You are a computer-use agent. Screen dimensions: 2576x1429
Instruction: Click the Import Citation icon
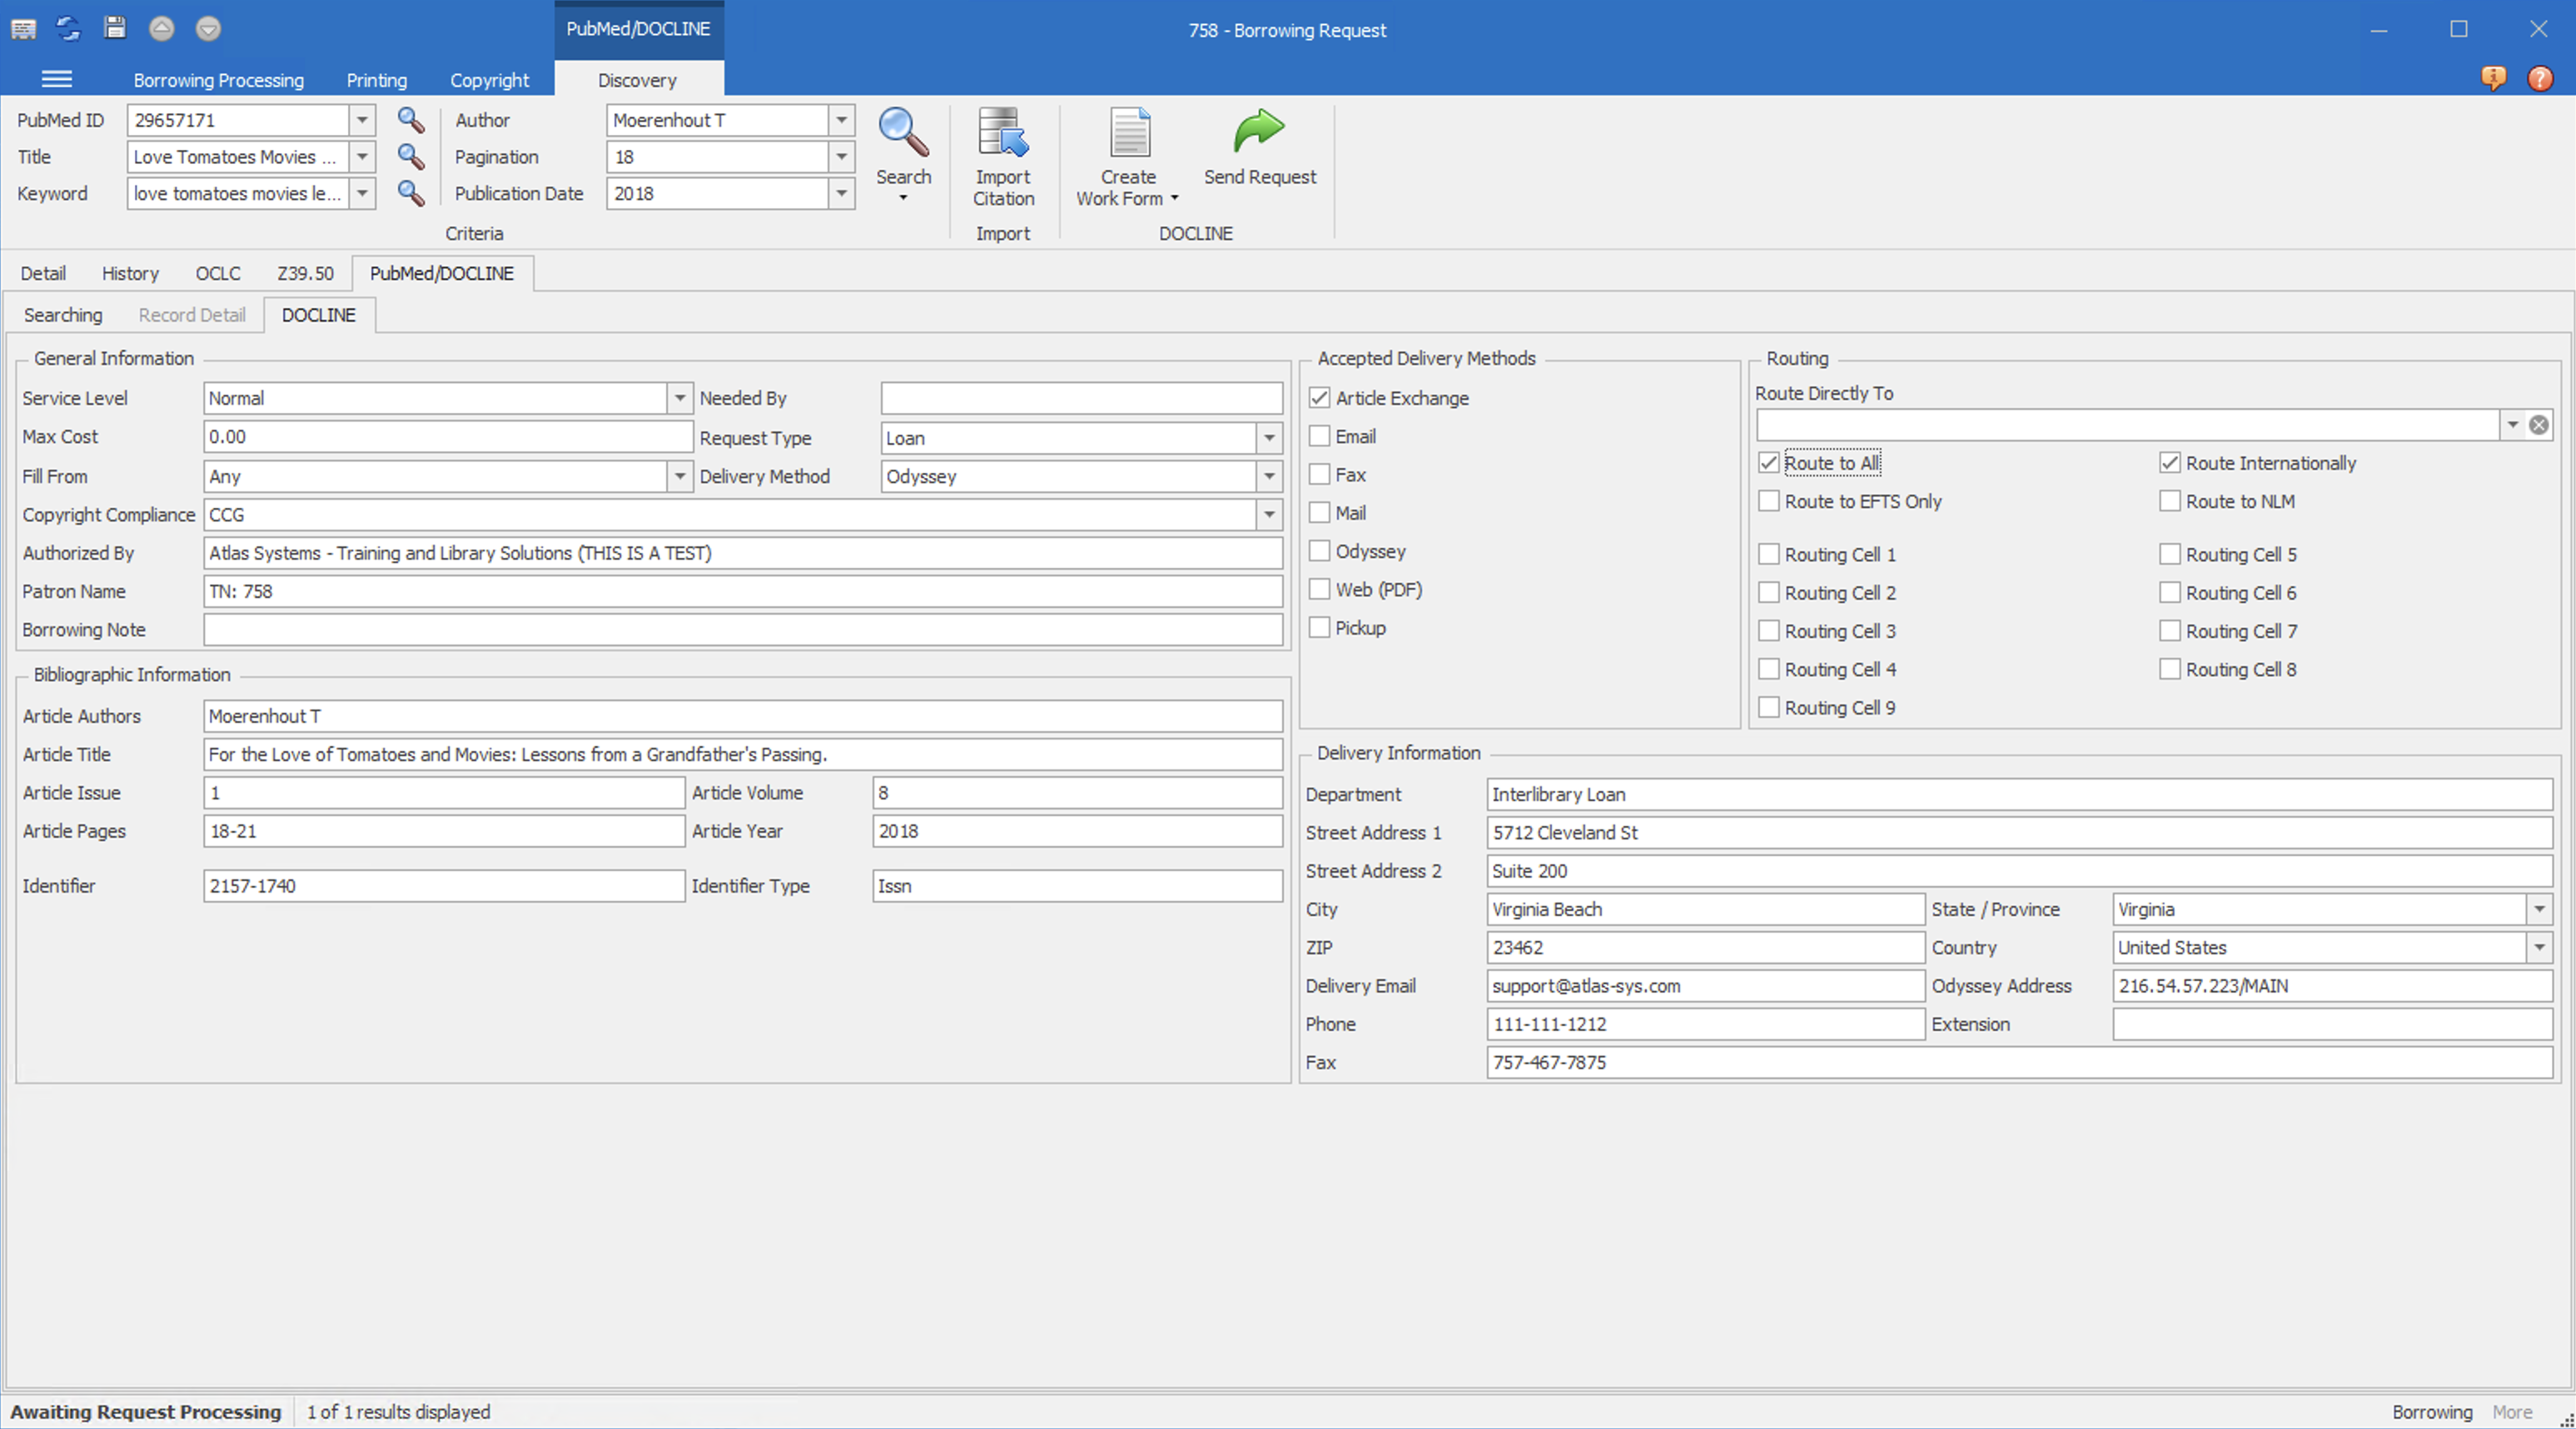click(1003, 133)
